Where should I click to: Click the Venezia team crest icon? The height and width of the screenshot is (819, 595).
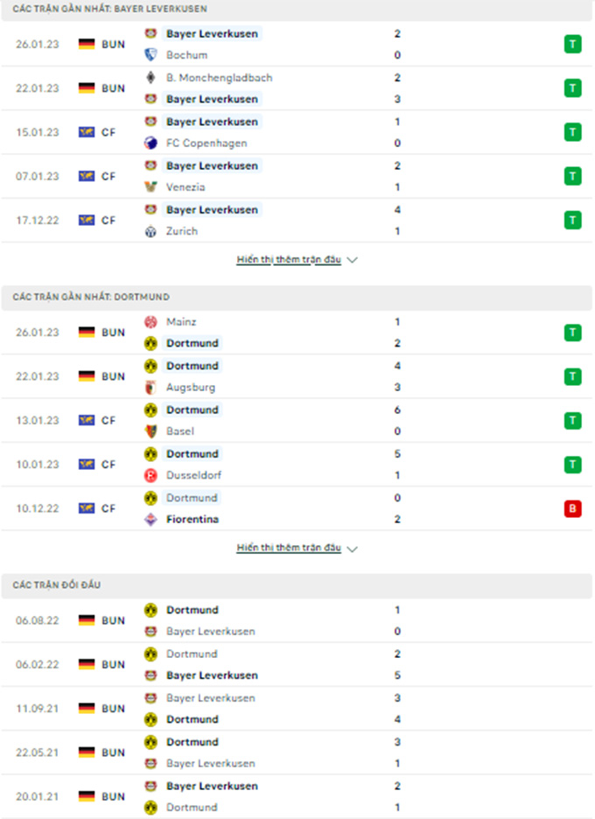[150, 187]
